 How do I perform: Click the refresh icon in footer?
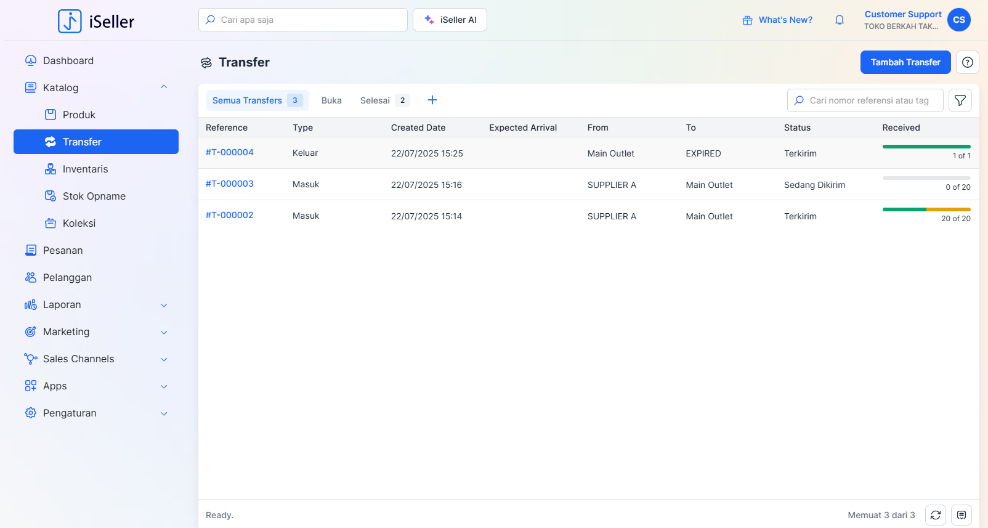point(935,515)
